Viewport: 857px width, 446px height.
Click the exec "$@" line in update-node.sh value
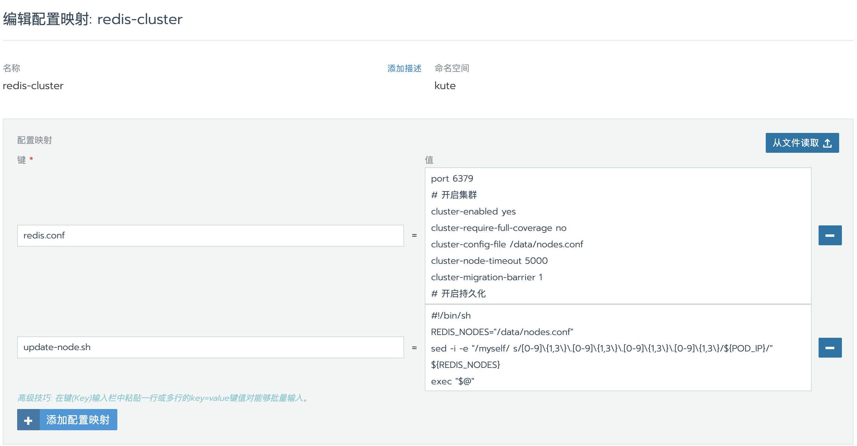click(453, 381)
